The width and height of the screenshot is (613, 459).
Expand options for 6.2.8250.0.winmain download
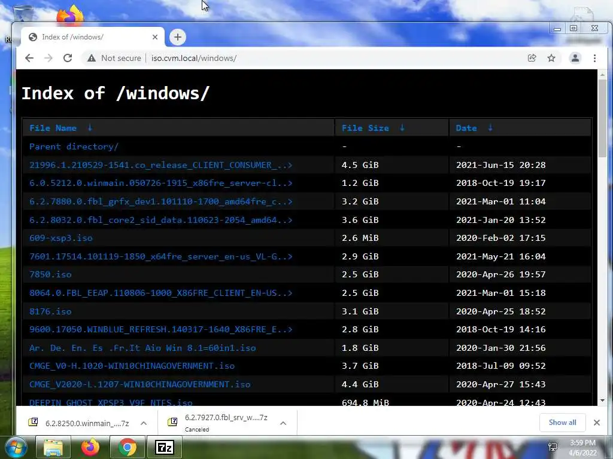[x=144, y=423]
